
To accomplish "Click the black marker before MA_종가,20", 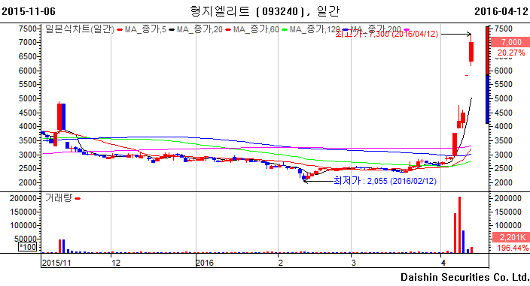I will click(x=172, y=30).
